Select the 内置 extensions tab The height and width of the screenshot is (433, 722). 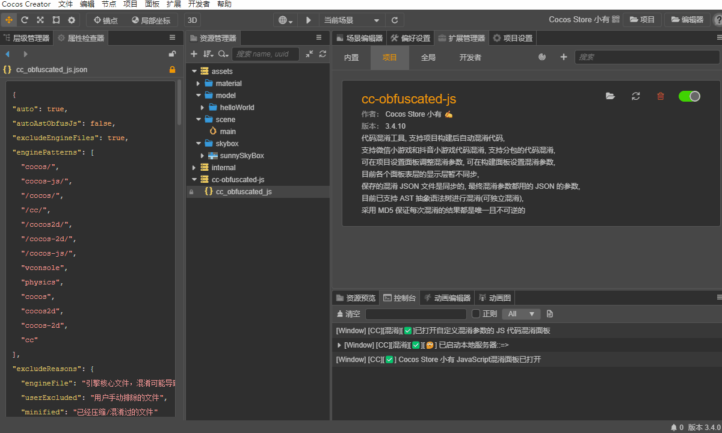351,58
